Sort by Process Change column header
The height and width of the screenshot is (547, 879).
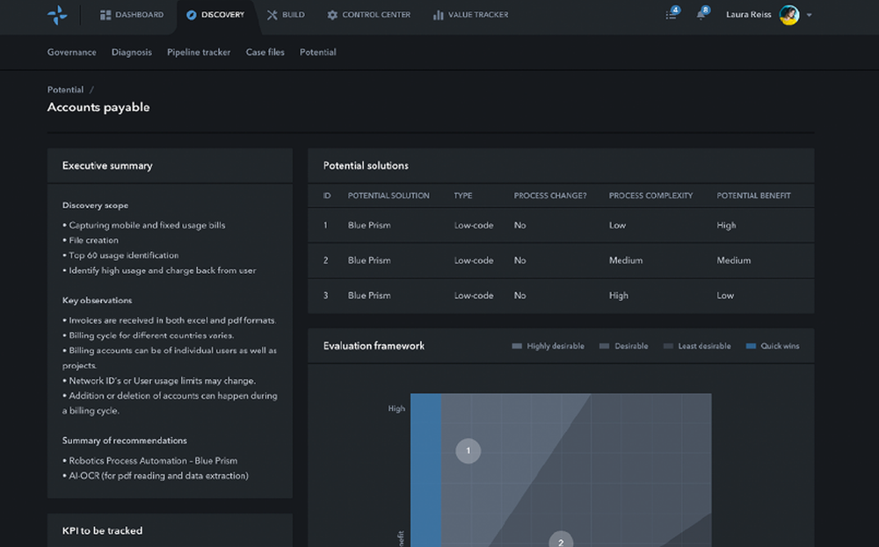click(x=550, y=196)
